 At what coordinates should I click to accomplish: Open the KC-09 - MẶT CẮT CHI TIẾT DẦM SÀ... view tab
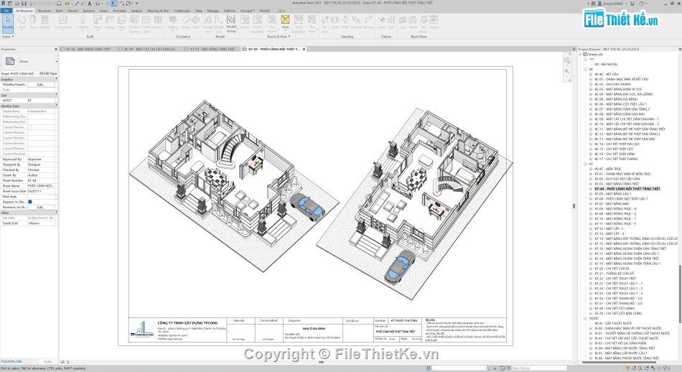(x=150, y=49)
